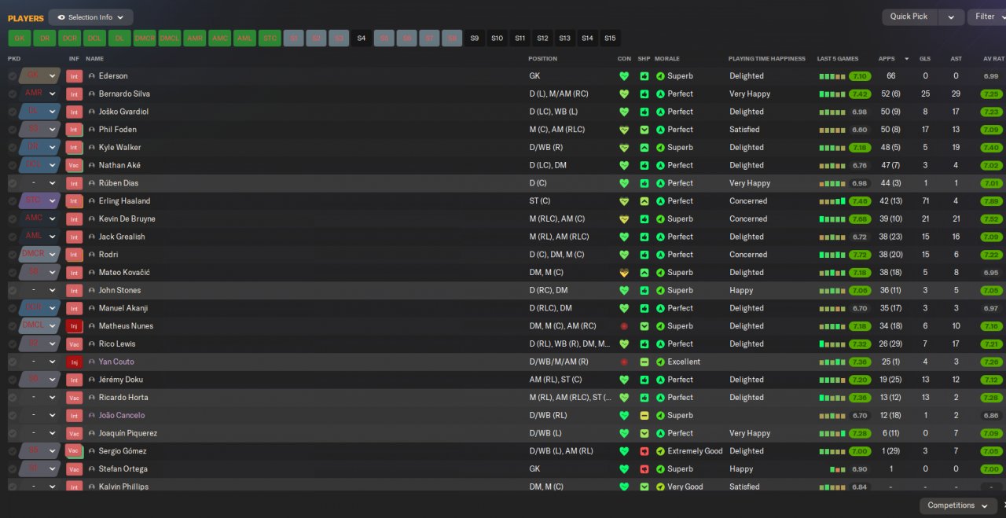Toggle the pick checkmark for Stefan Ortega
The image size is (1006, 518).
[12, 469]
